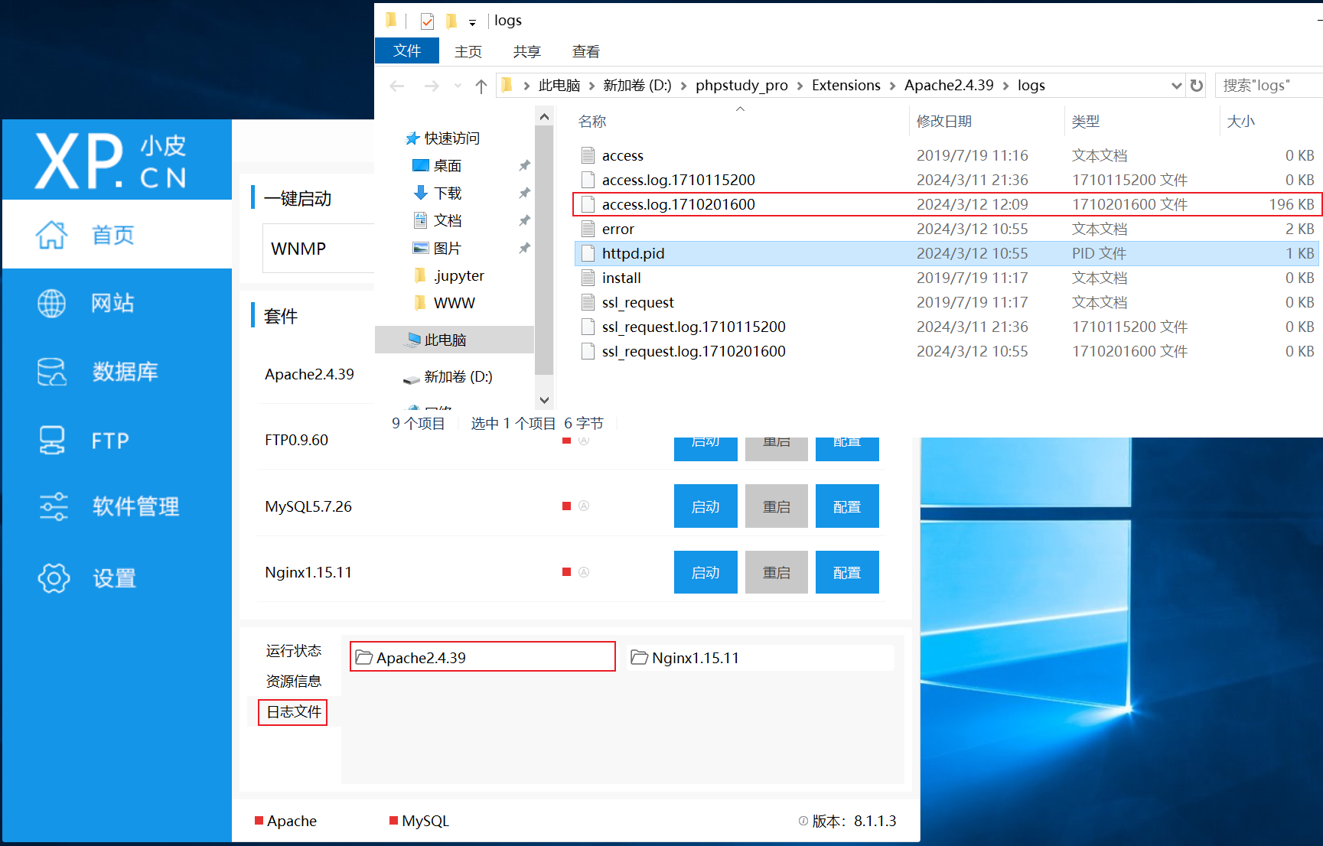The height and width of the screenshot is (846, 1323).
Task: Click the properties checkmark icon in Explorer title bar
Action: [427, 21]
